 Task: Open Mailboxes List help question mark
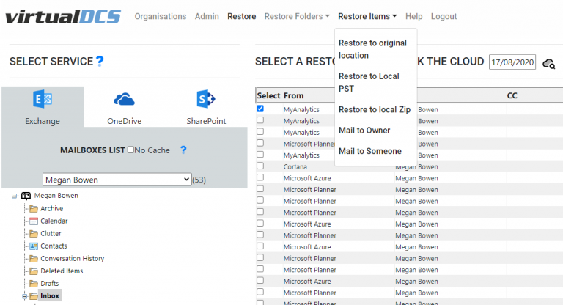[x=183, y=150]
